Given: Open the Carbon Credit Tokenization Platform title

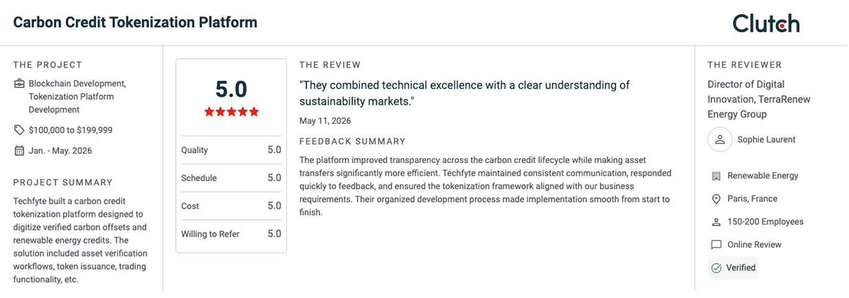Looking at the screenshot, I should [x=135, y=22].
